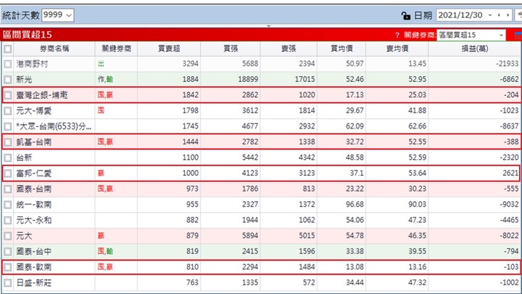
Task: Click the 買賣超 value 3294
Action: click(190, 64)
